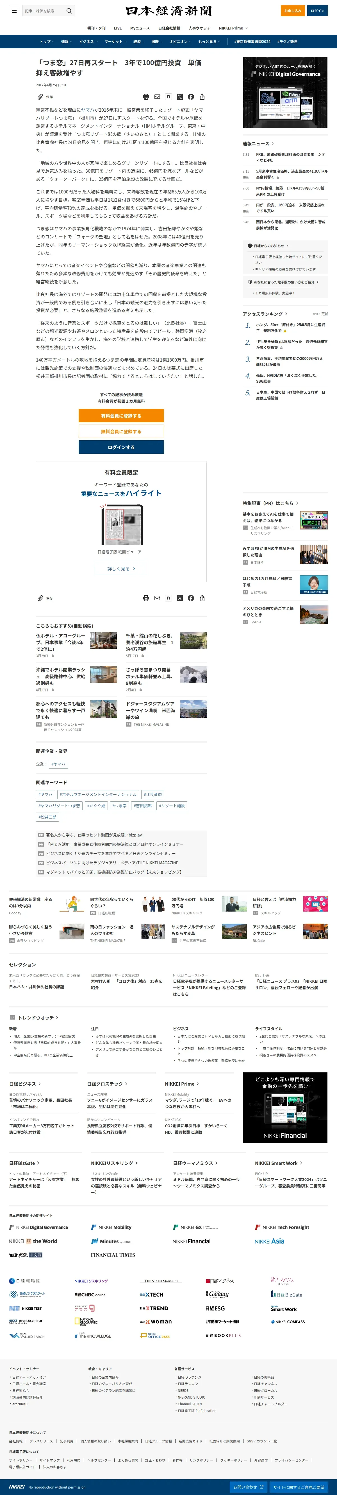Open the 日経 xTECH logo link
The image size is (337, 1495).
click(152, 1295)
